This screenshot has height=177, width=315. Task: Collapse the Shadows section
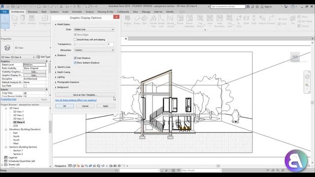pos(56,55)
